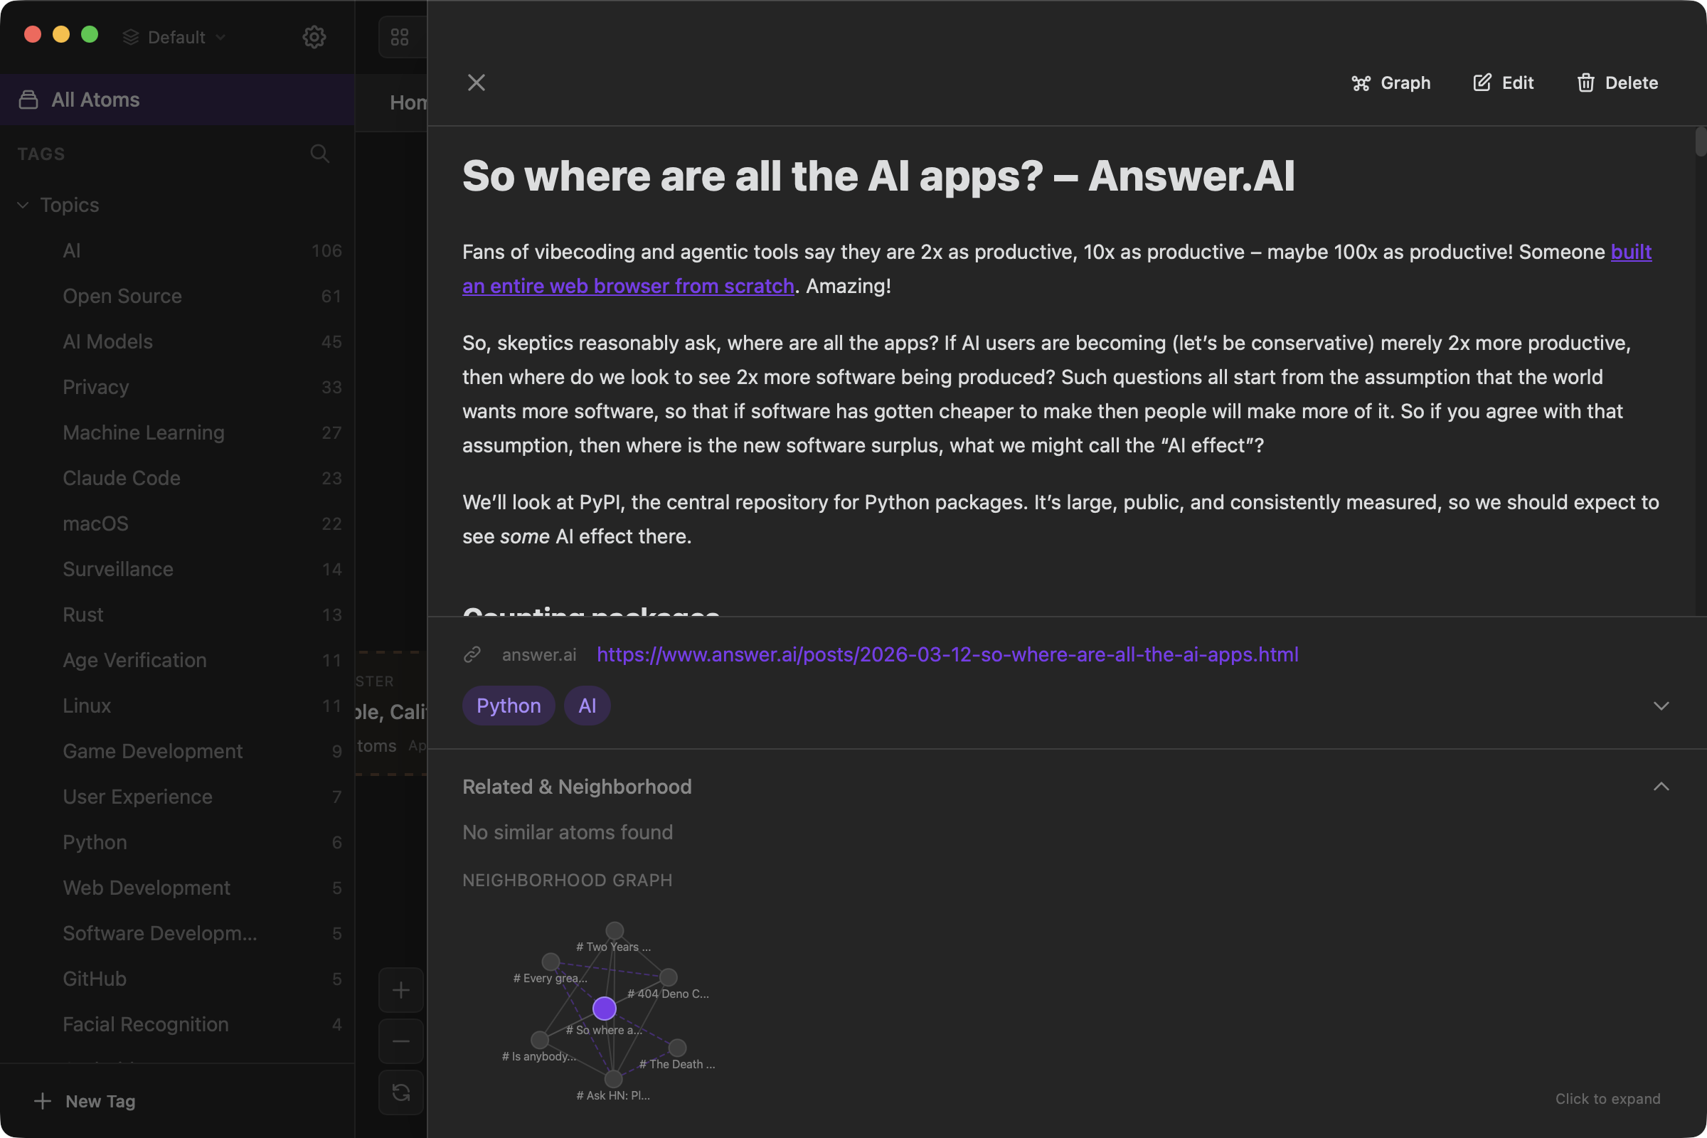Open the built an entire web browser link
This screenshot has height=1138, width=1707.
(628, 286)
